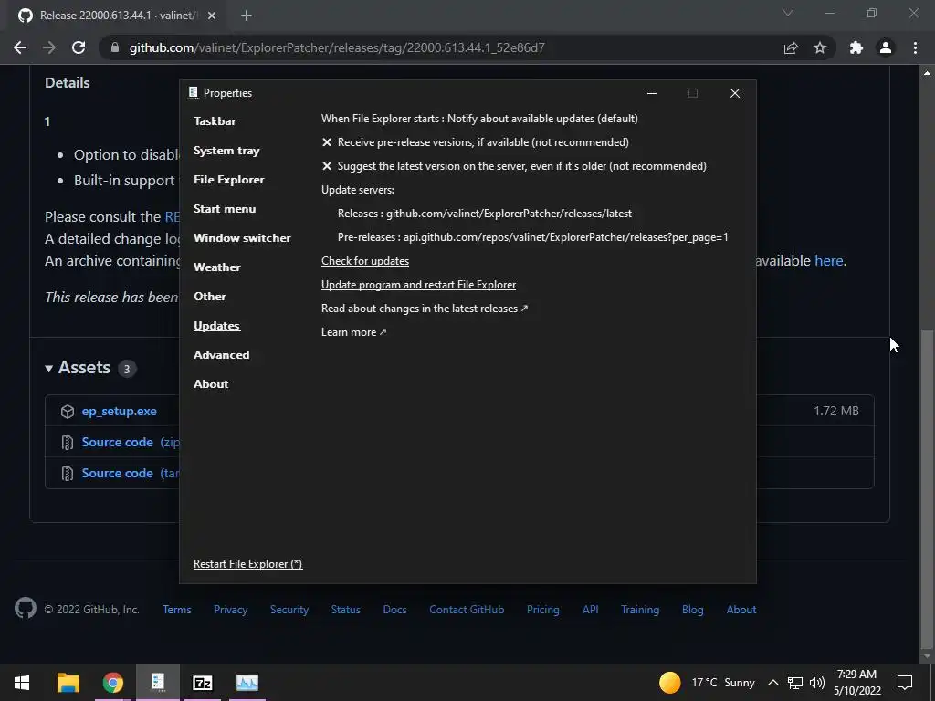Click the ep_setup.exe package icon
The image size is (935, 701).
pos(68,412)
